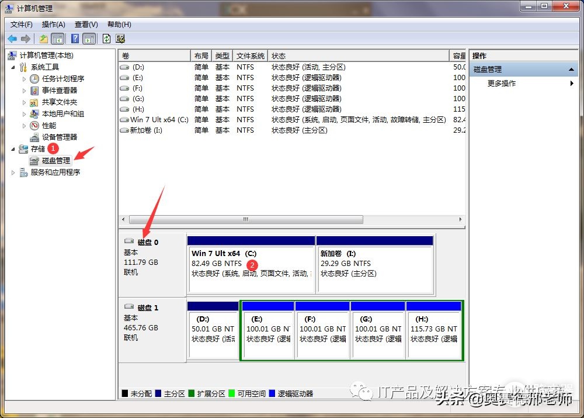Collapse the 系统工具 tree node
Image resolution: width=584 pixels, height=418 pixels.
pyautogui.click(x=13, y=67)
